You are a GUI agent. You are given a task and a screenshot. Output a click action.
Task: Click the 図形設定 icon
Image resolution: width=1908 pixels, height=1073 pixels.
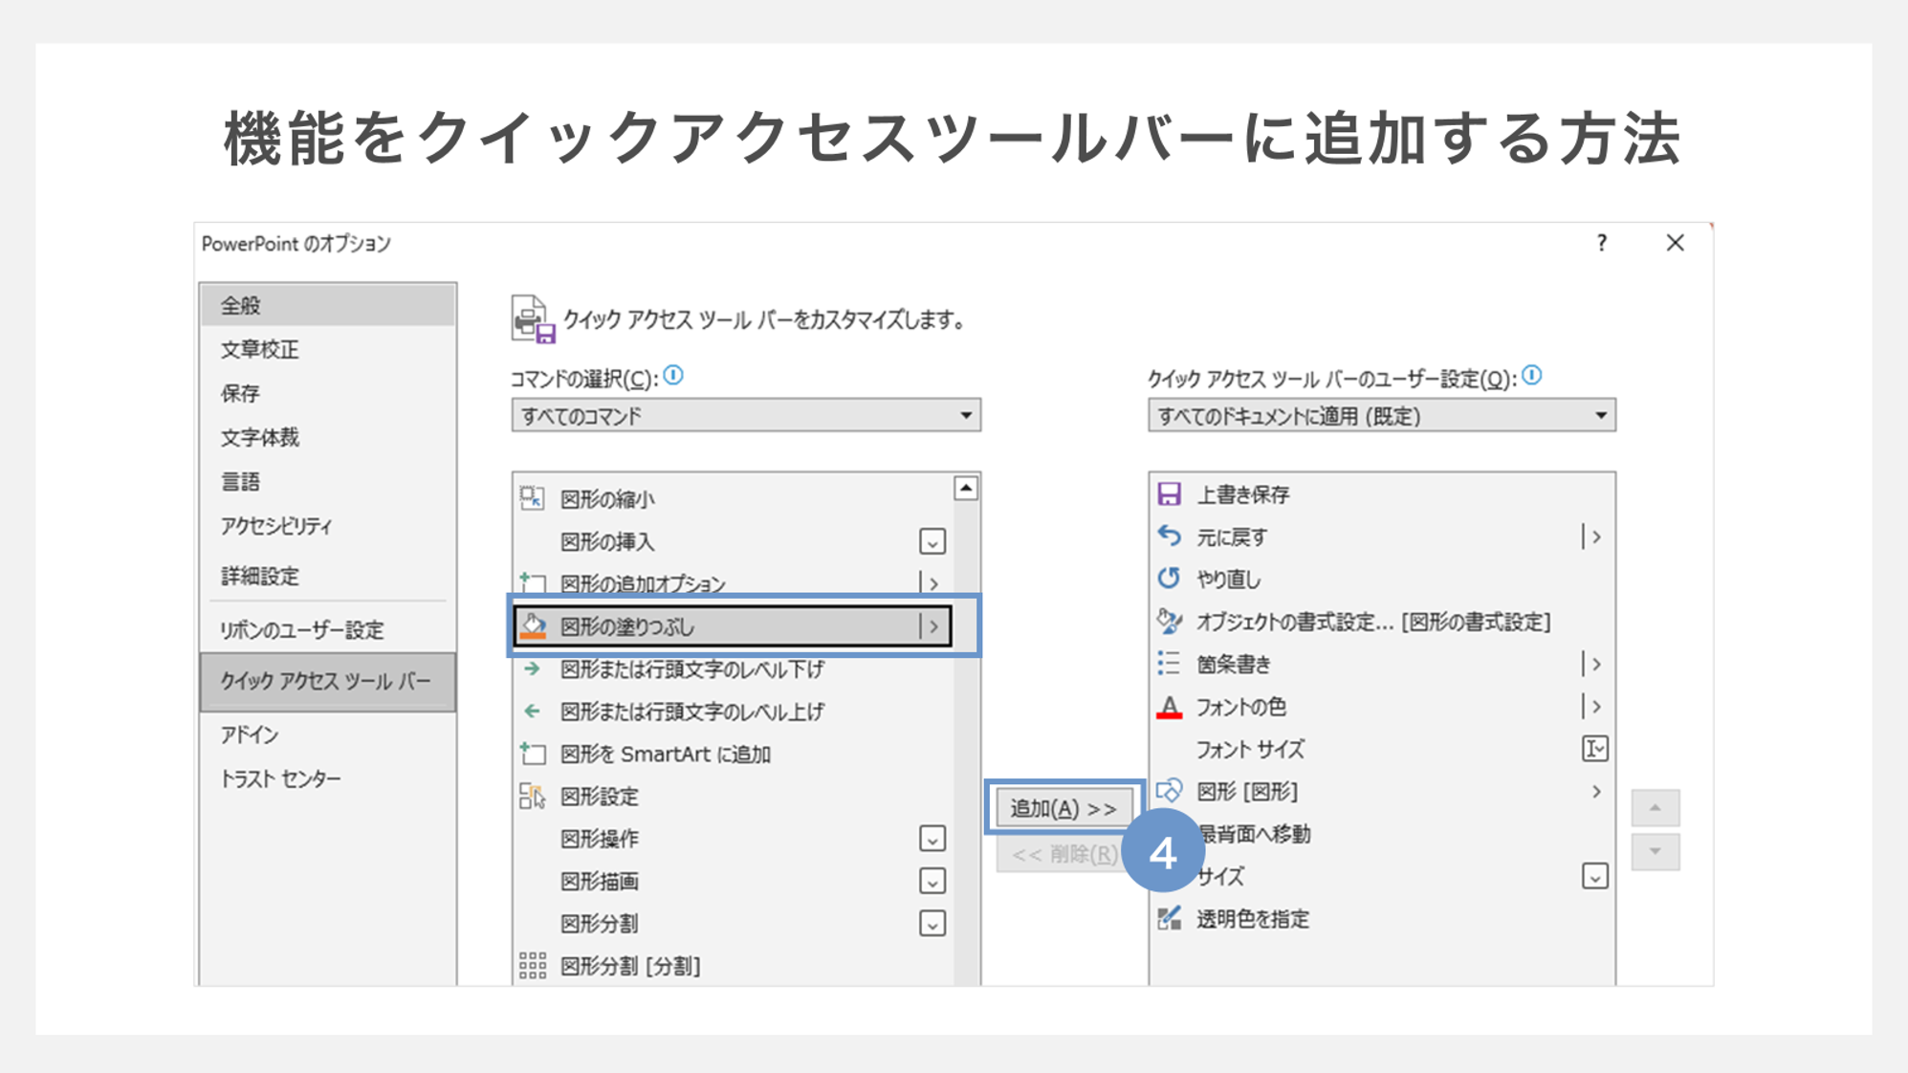[532, 796]
